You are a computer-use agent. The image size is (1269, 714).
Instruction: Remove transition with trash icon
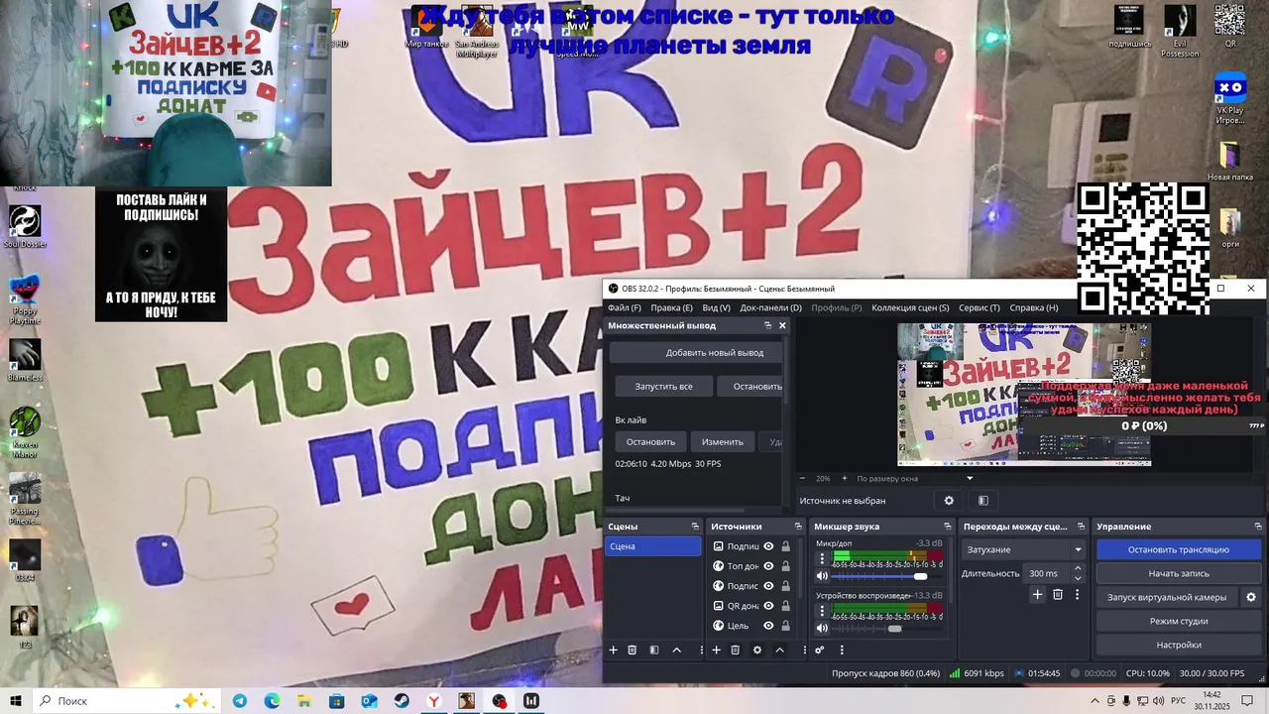point(1058,595)
